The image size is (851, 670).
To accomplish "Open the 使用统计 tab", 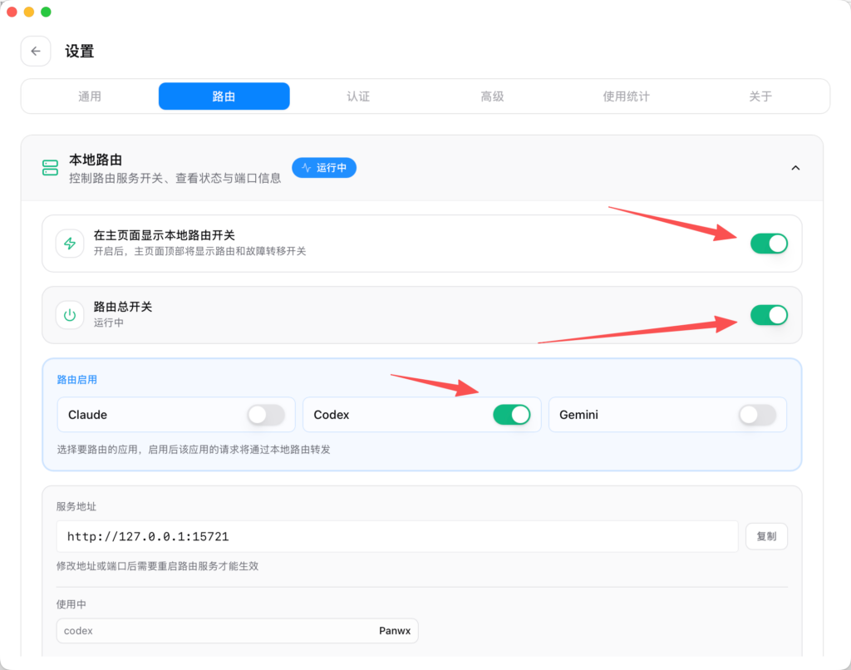I will click(x=627, y=96).
